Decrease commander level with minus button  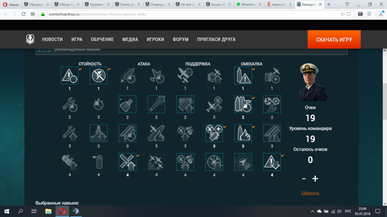click(x=304, y=179)
